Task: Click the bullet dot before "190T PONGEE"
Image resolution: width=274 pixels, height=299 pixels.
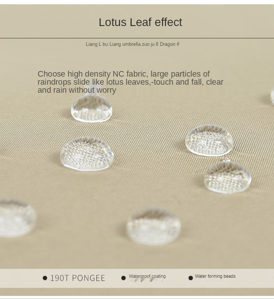Action: coord(45,278)
